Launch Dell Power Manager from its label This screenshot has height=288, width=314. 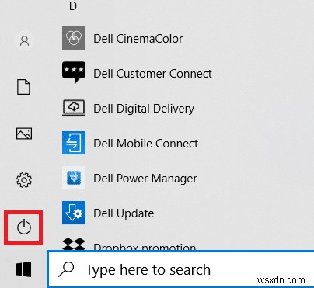[145, 179]
